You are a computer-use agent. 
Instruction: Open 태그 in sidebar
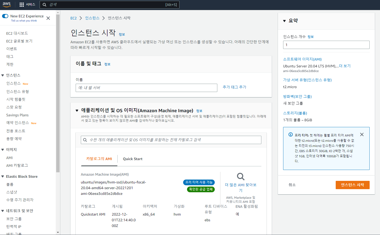click(x=10, y=57)
